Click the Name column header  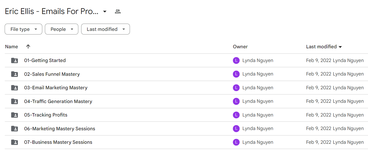[12, 47]
